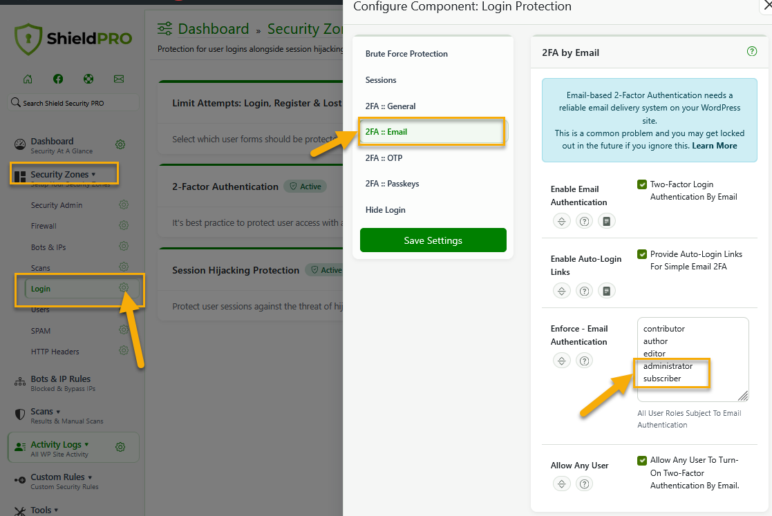This screenshot has height=516, width=772.
Task: Click up-down arrows icon under Enable Email Authentication
Action: click(x=561, y=221)
